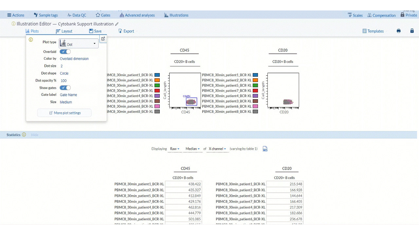Click the printer icon
The height and width of the screenshot is (235, 419).
pos(398,31)
